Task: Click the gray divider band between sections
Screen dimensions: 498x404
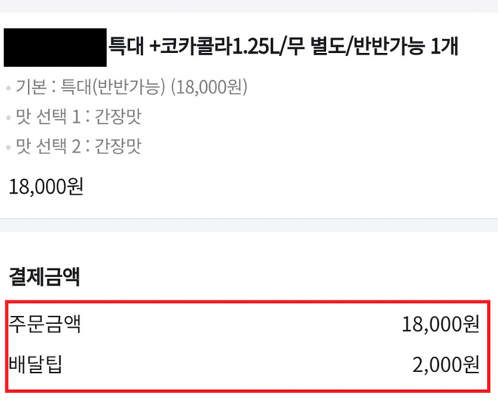Action: pos(249,226)
